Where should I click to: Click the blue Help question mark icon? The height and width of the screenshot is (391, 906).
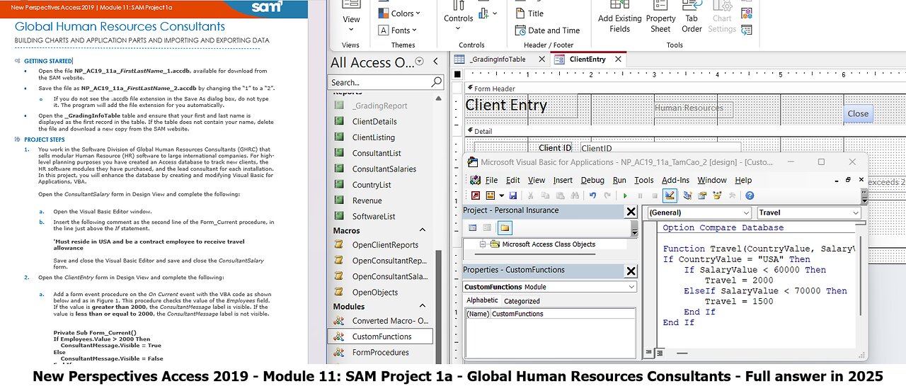click(x=750, y=195)
